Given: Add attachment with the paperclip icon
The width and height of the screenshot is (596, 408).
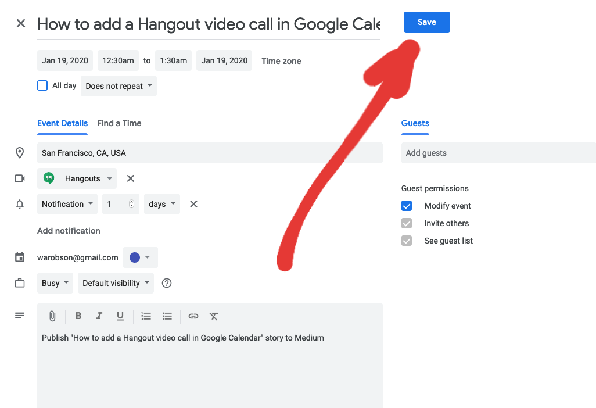Looking at the screenshot, I should 52,316.
